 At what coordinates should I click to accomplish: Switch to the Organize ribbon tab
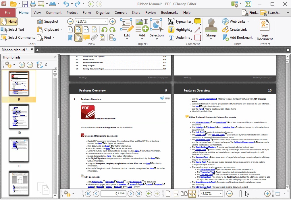coord(103,12)
